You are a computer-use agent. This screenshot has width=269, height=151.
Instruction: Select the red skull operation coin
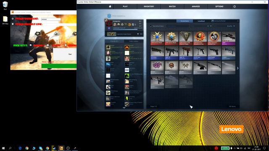(200, 38)
